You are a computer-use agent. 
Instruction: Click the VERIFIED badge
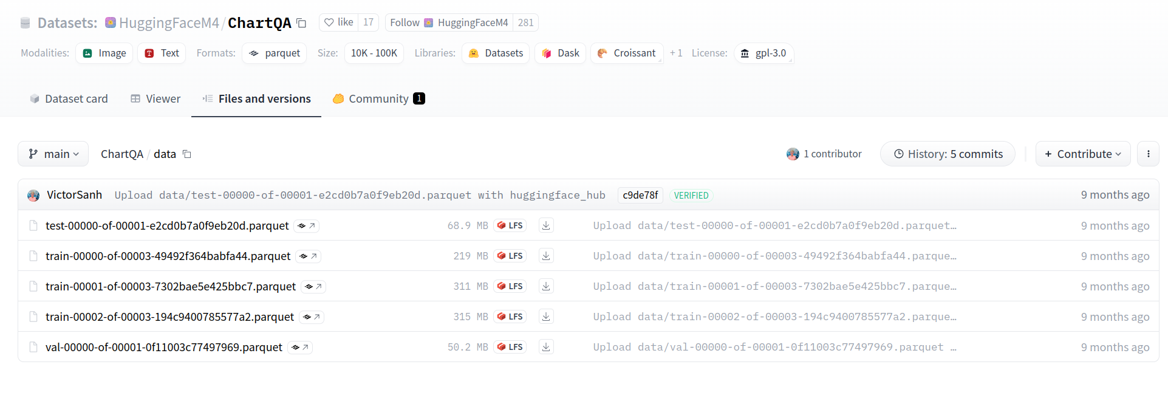(x=691, y=195)
